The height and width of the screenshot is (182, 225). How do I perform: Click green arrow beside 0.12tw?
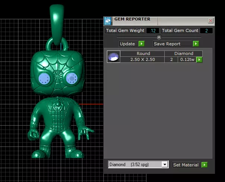coord(199,60)
